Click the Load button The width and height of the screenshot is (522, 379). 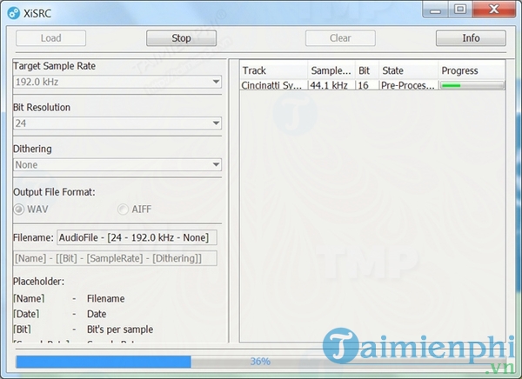50,38
